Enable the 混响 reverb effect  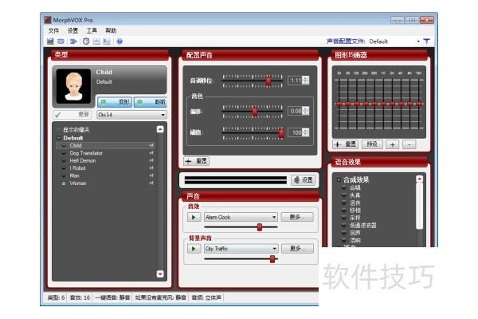pos(344,240)
